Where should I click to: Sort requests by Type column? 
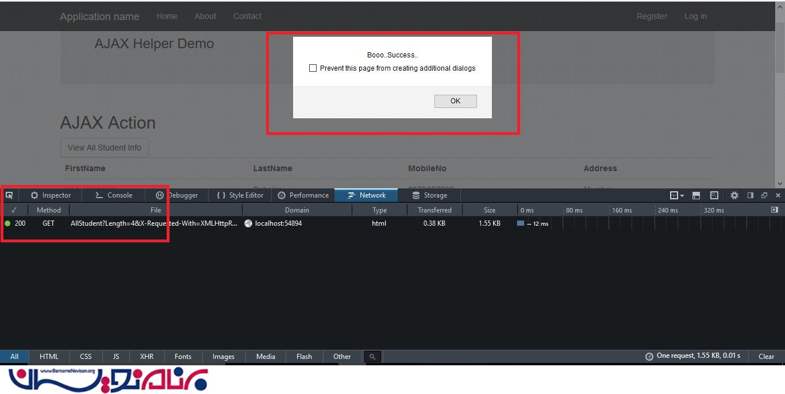tap(379, 210)
